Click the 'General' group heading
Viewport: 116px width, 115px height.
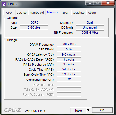12,18
